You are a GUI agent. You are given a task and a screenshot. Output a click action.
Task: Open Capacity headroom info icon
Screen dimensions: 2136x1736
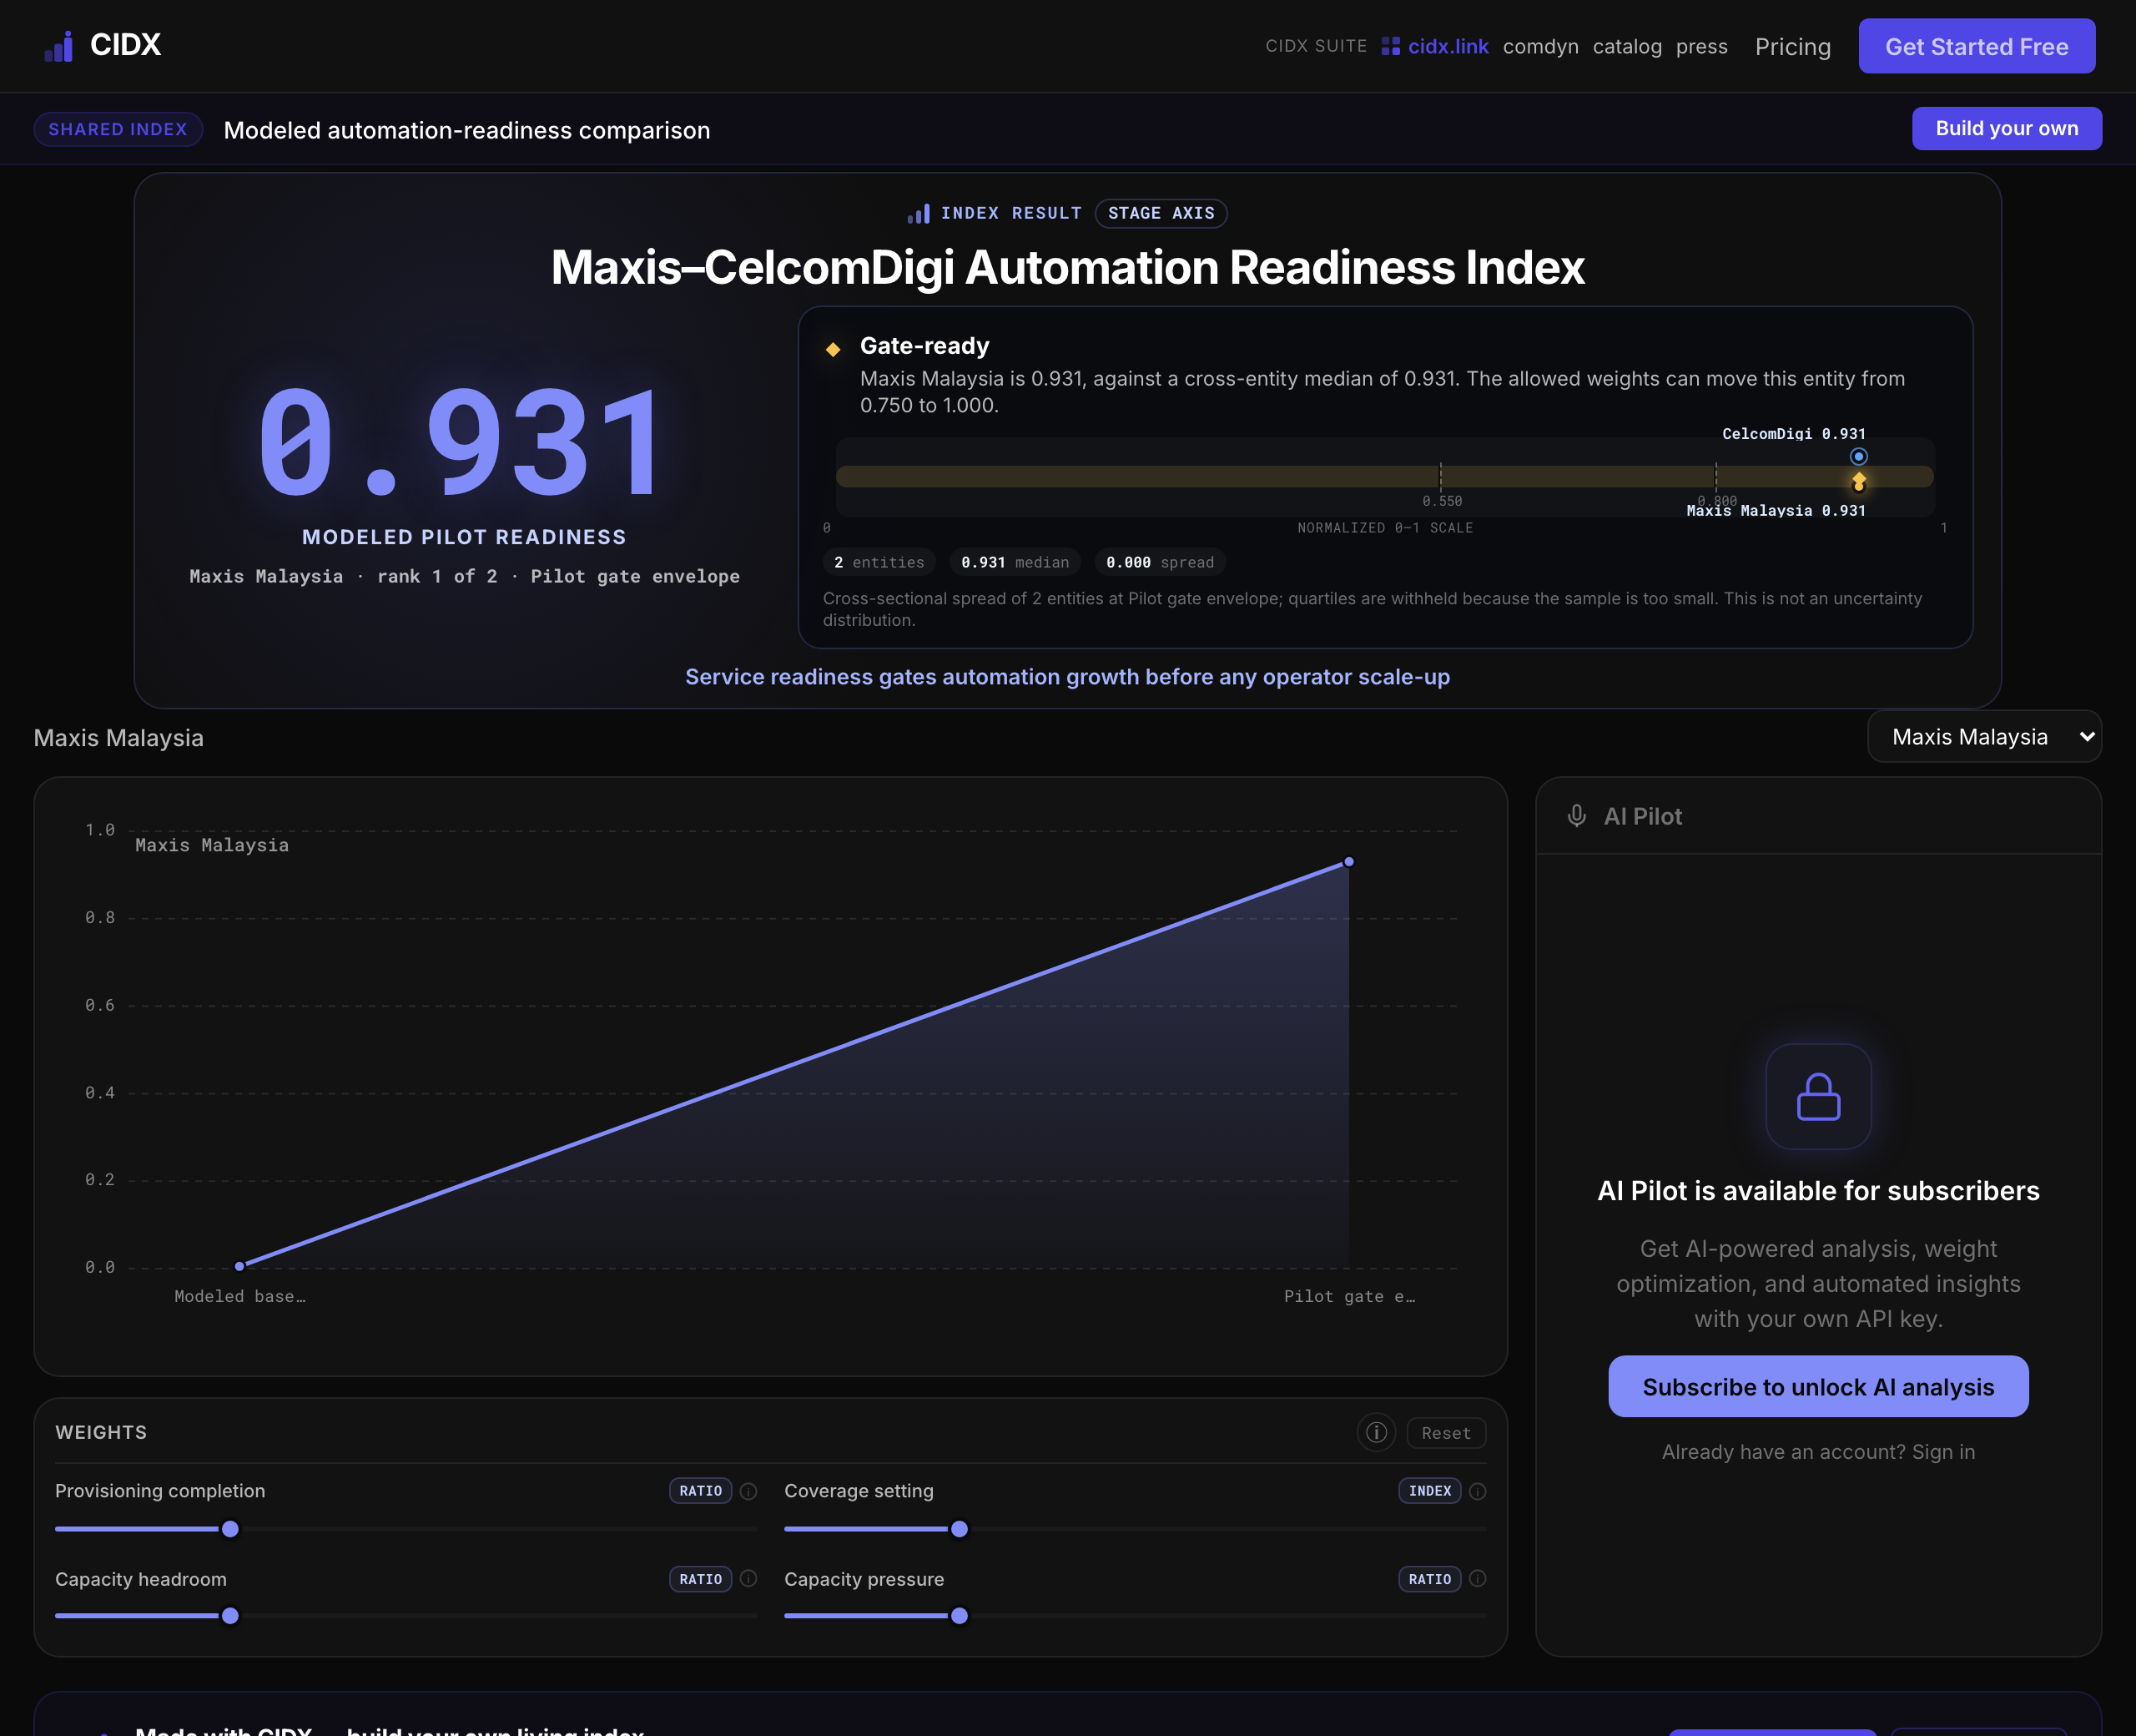(748, 1578)
